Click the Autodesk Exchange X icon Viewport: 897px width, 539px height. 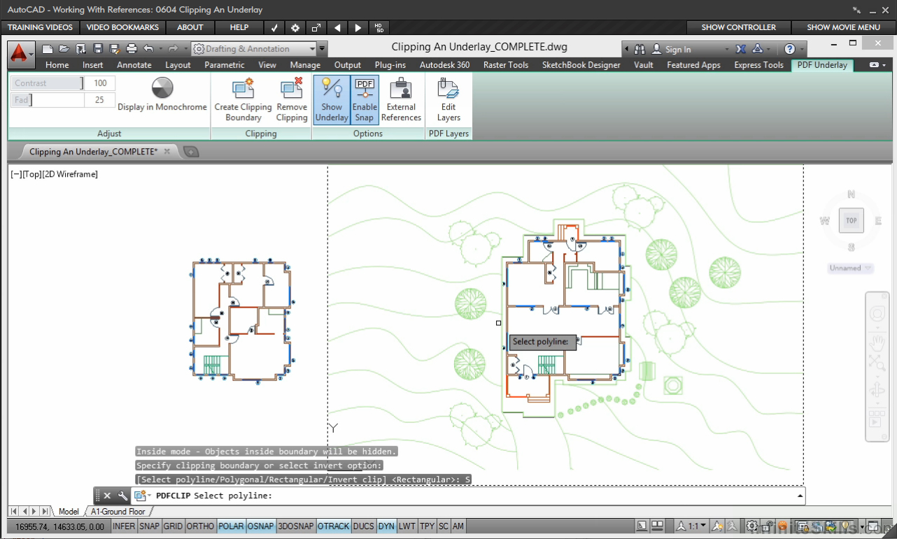pos(740,49)
